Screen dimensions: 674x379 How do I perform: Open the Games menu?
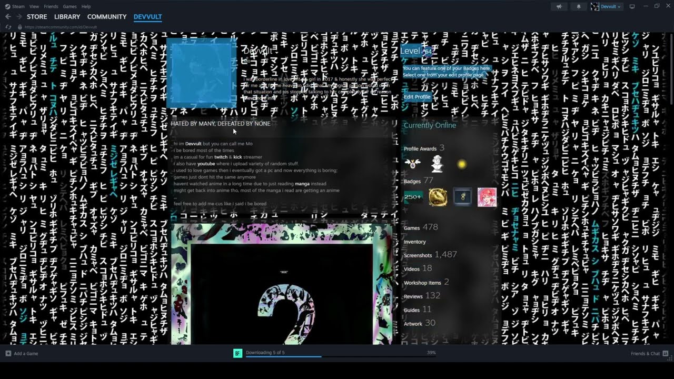tap(70, 6)
